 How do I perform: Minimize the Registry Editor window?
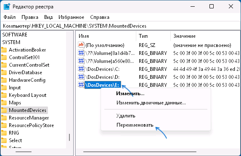point(193,7)
